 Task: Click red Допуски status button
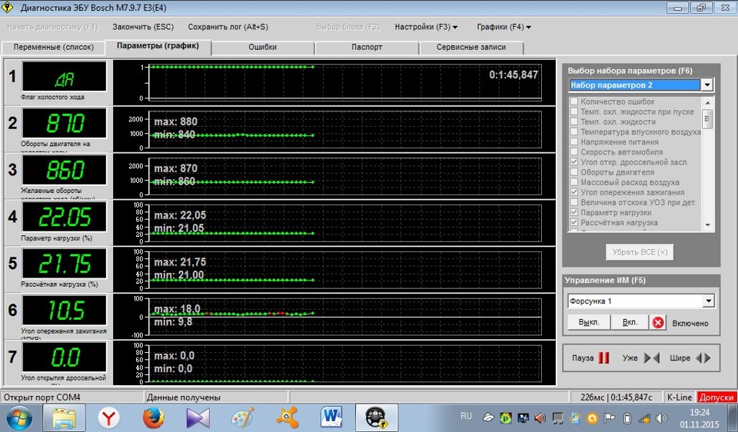tap(716, 397)
